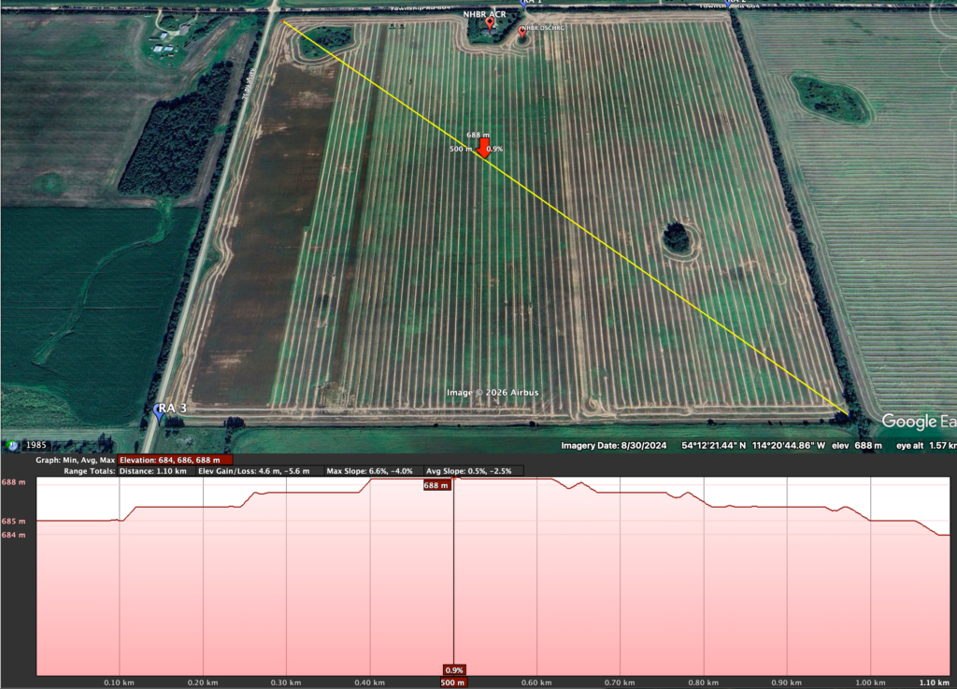957x689 pixels.
Task: Click the 688 m label on profile cursor
Action: [436, 486]
